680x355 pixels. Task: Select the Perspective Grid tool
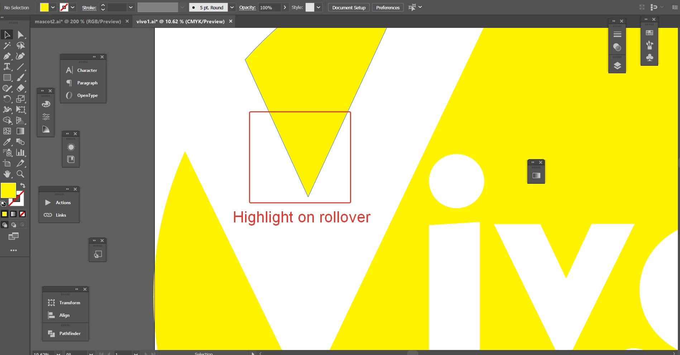coord(20,120)
